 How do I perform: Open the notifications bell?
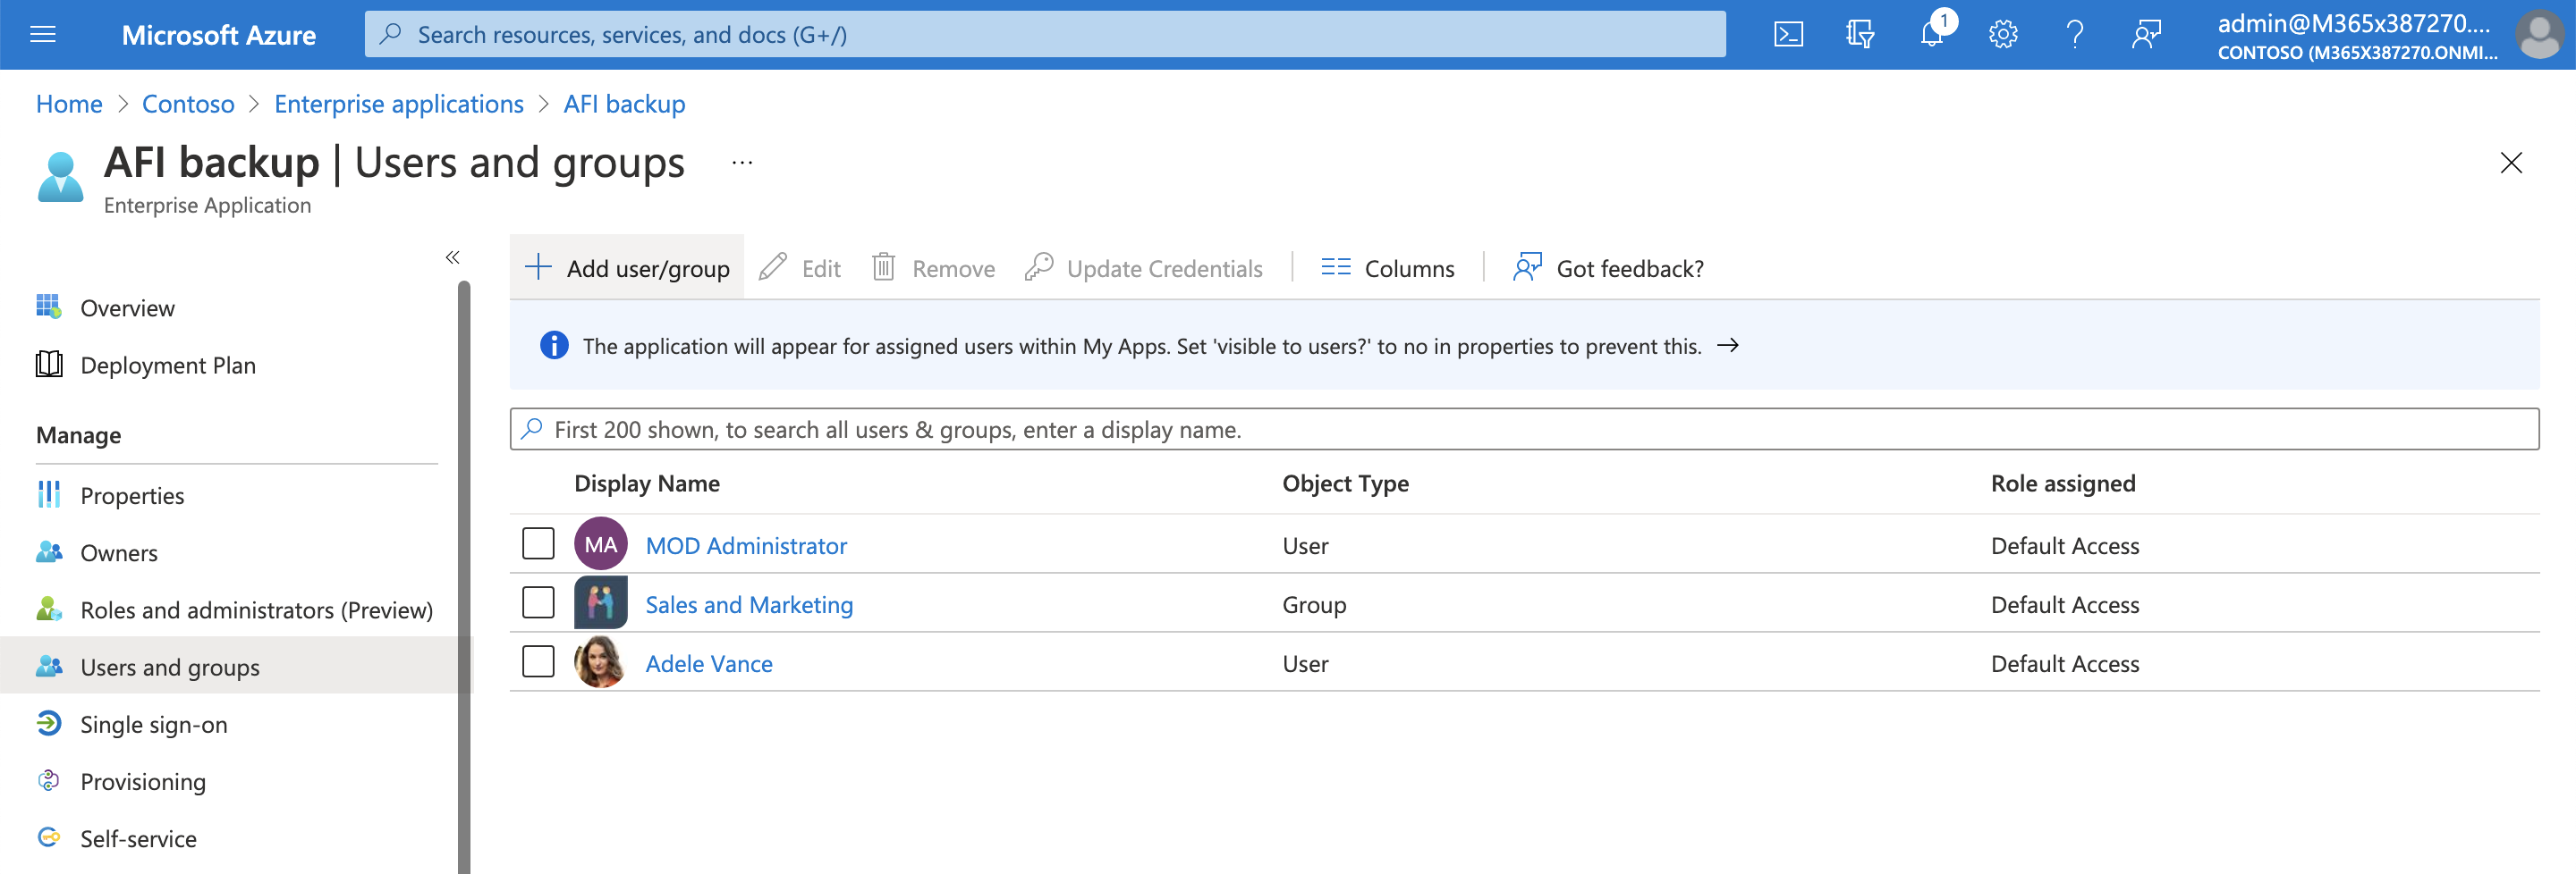point(1932,33)
